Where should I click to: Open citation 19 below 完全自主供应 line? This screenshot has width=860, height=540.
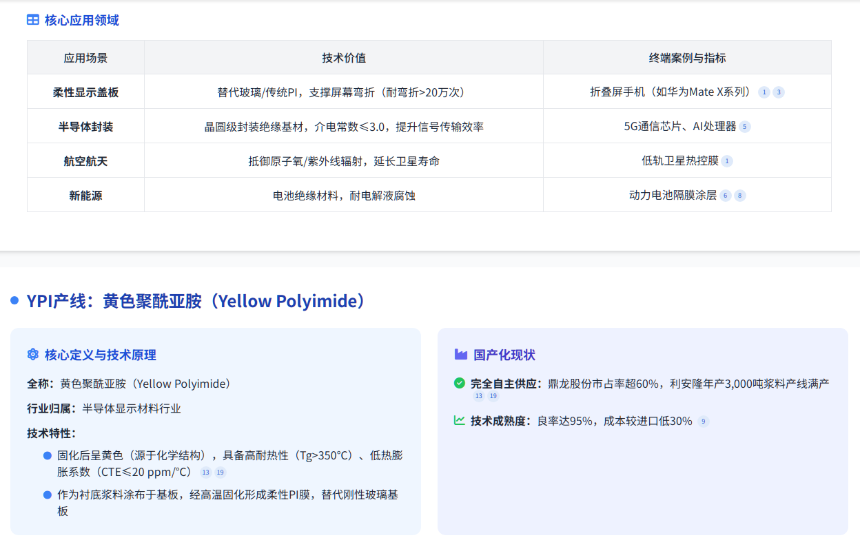pyautogui.click(x=493, y=396)
